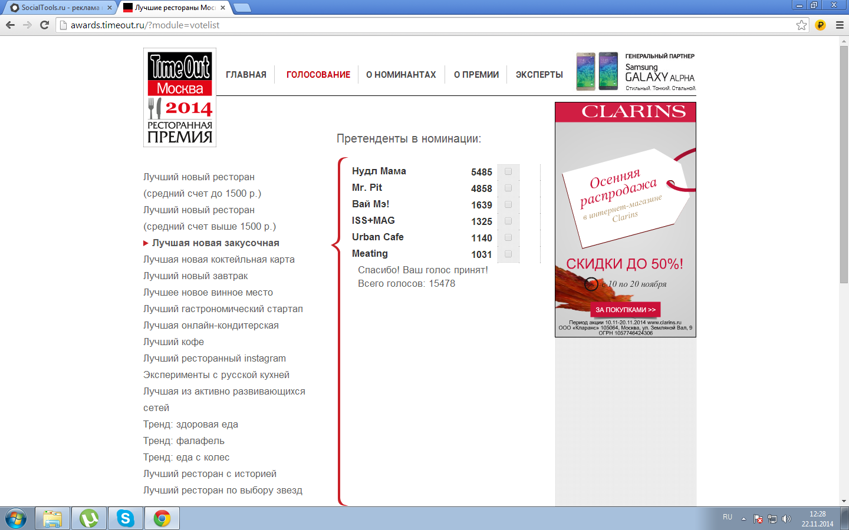Go back with the browser back arrow

point(10,25)
